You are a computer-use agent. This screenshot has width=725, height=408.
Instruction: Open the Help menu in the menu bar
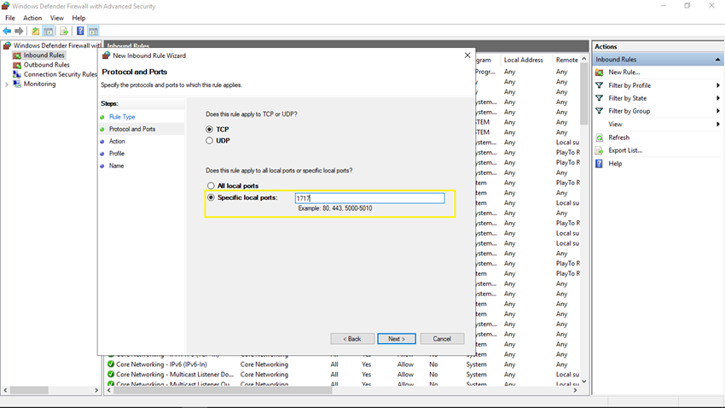tap(78, 18)
